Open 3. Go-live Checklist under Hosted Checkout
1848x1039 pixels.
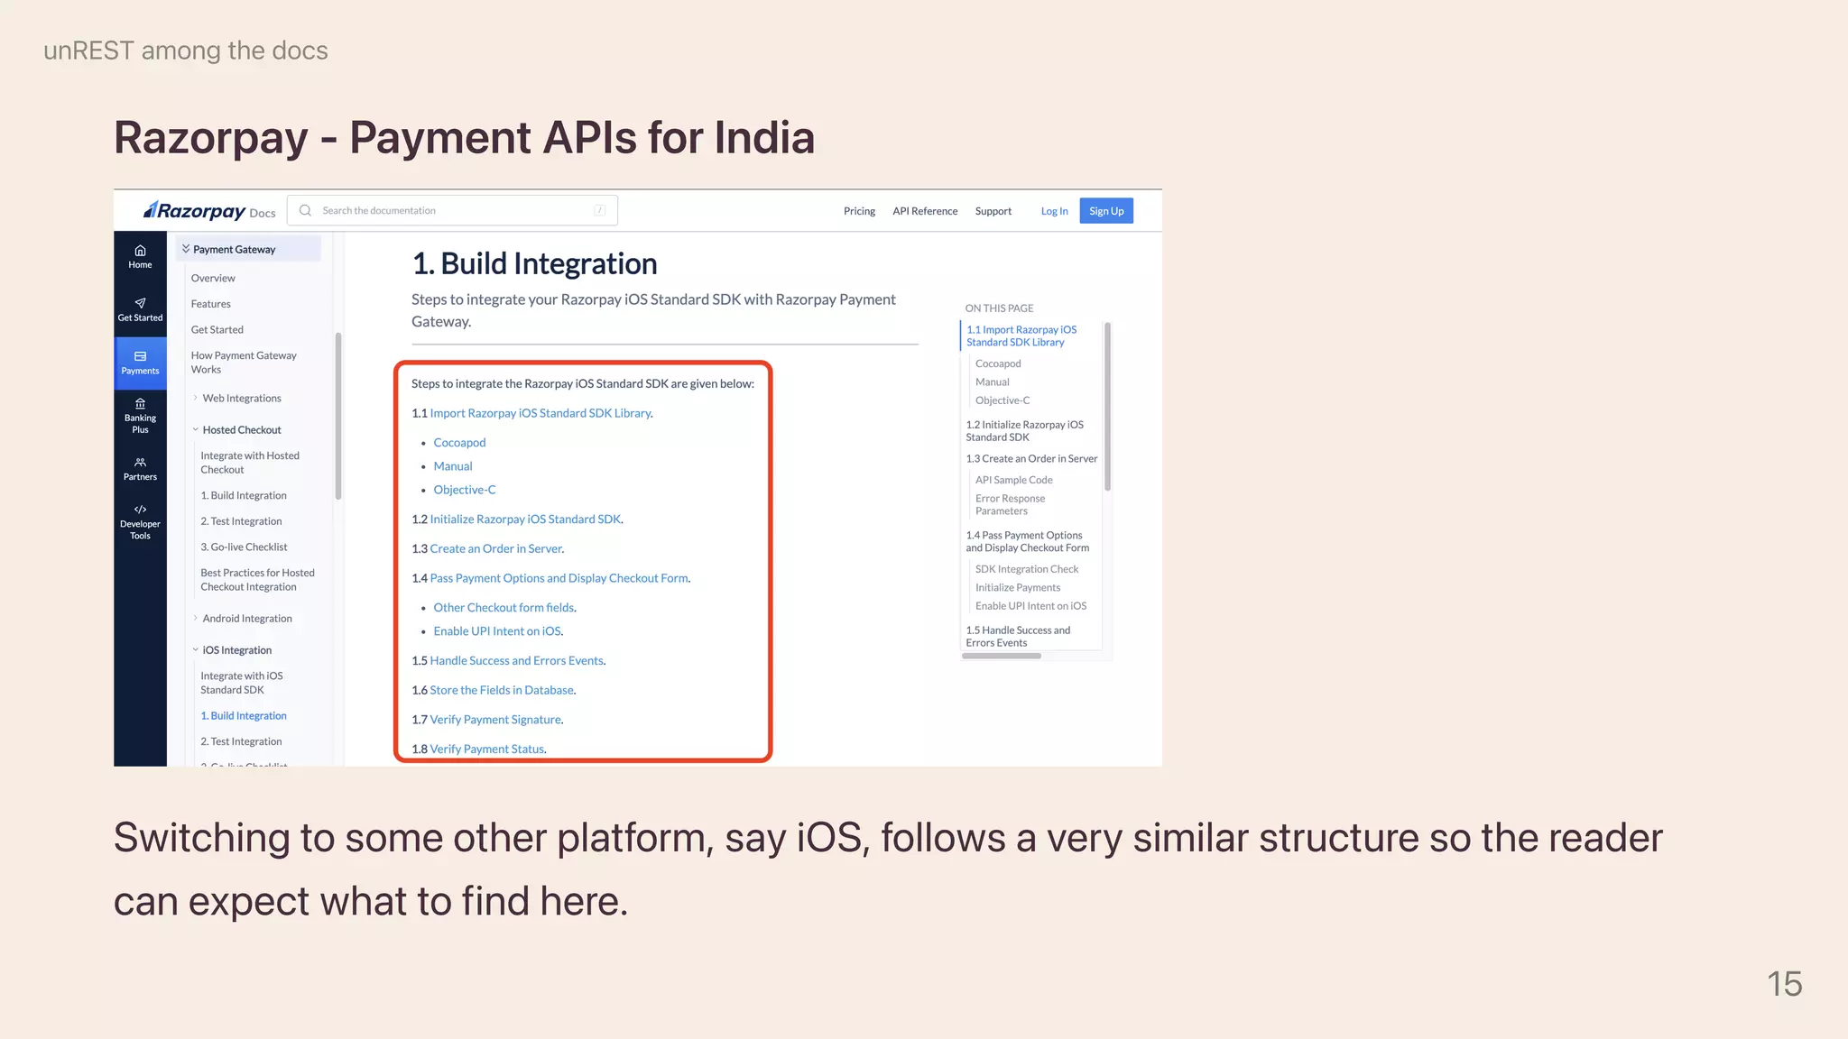coord(244,547)
